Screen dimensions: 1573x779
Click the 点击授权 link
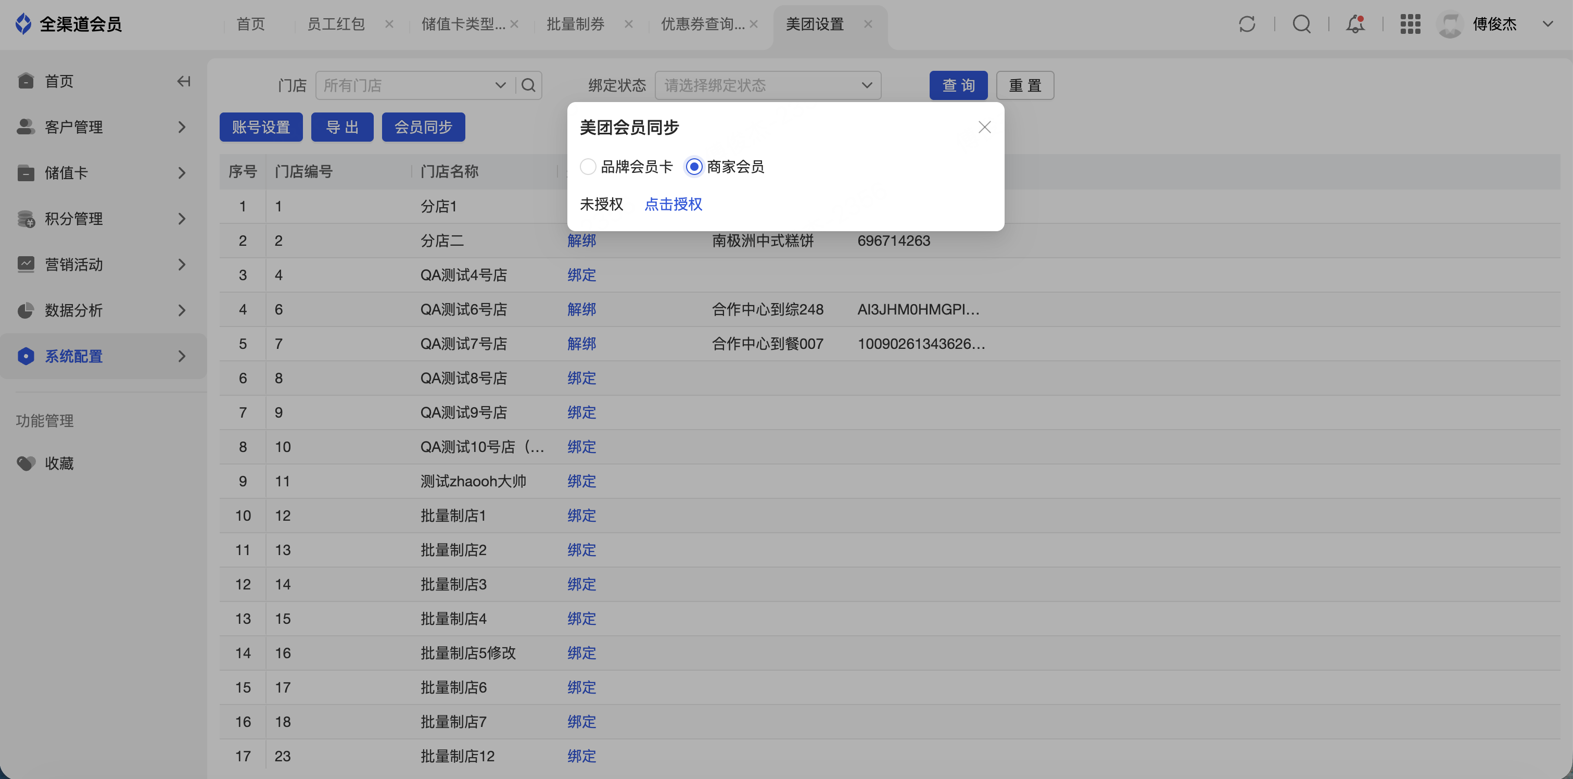(673, 204)
